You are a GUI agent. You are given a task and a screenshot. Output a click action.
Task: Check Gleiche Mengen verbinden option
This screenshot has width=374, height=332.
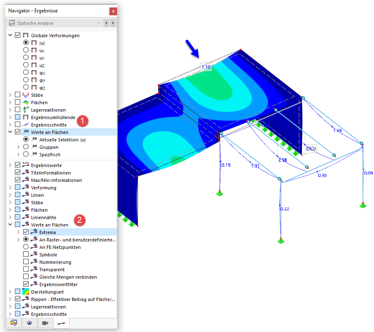point(26,276)
